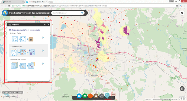Open the attribute table button
The image size is (187, 101).
click(x=182, y=89)
